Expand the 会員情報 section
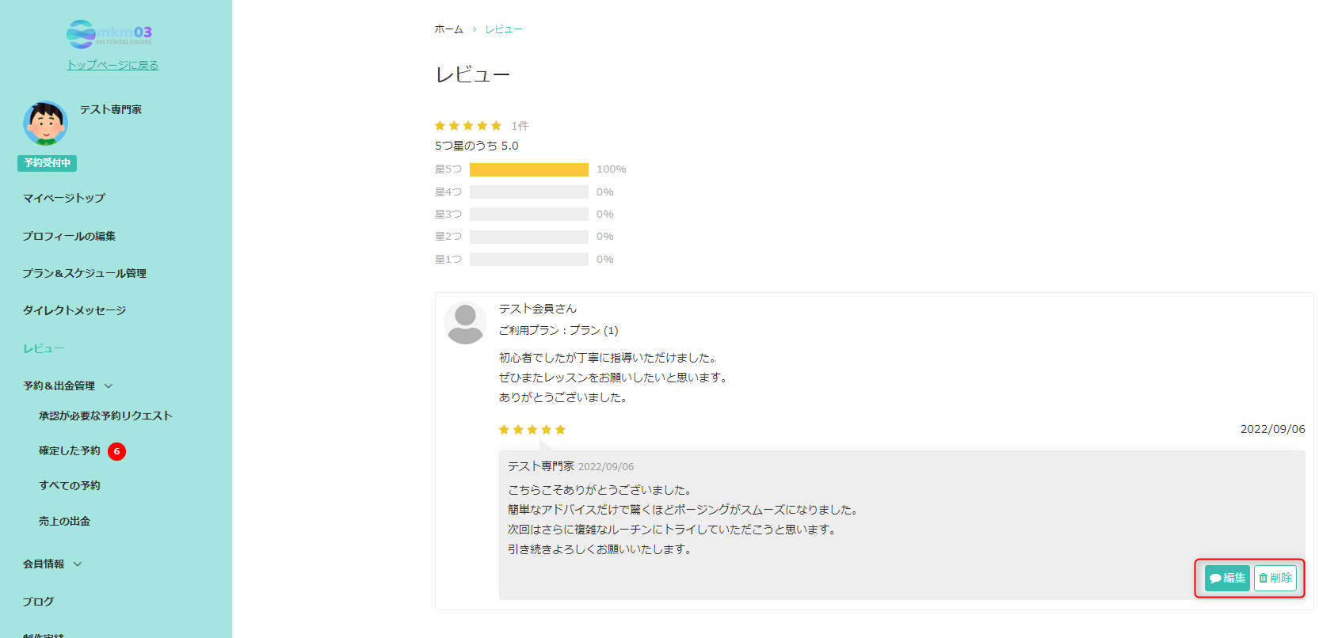 [x=45, y=563]
